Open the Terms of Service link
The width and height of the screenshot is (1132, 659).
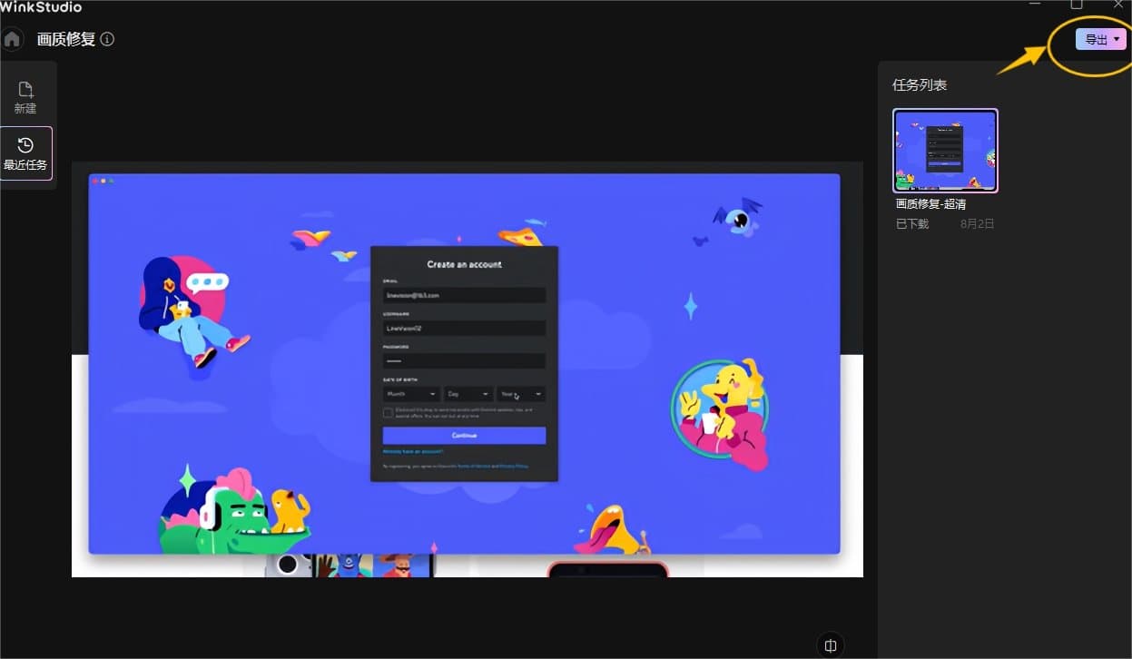point(474,466)
